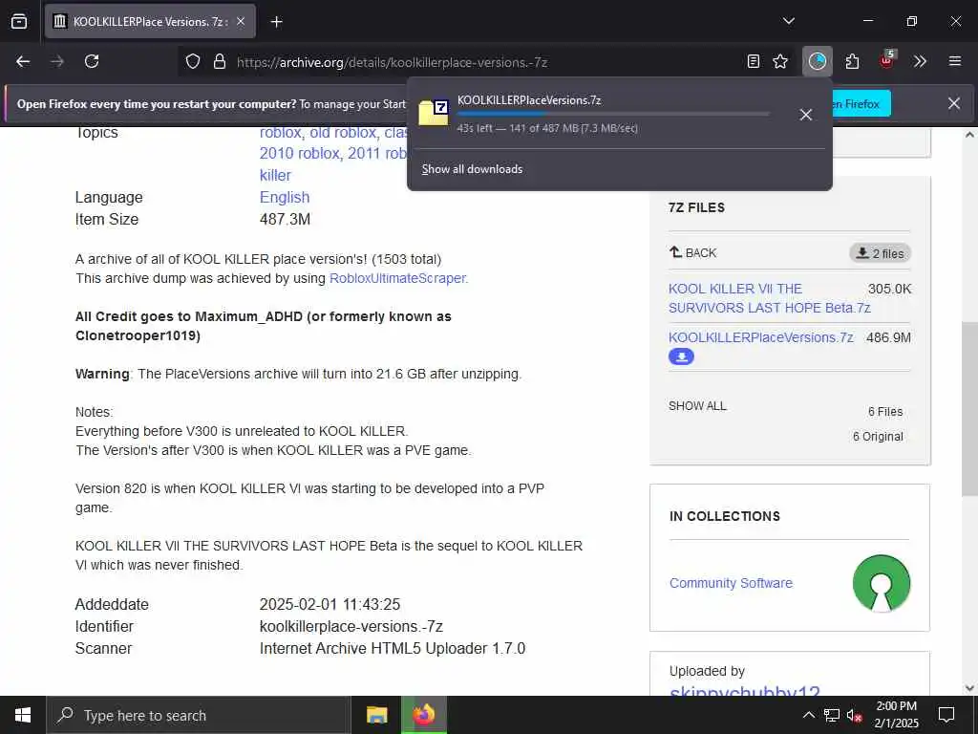Screen dimensions: 978x734
Task: Open the extensions puzzle icon
Action: coord(852,61)
